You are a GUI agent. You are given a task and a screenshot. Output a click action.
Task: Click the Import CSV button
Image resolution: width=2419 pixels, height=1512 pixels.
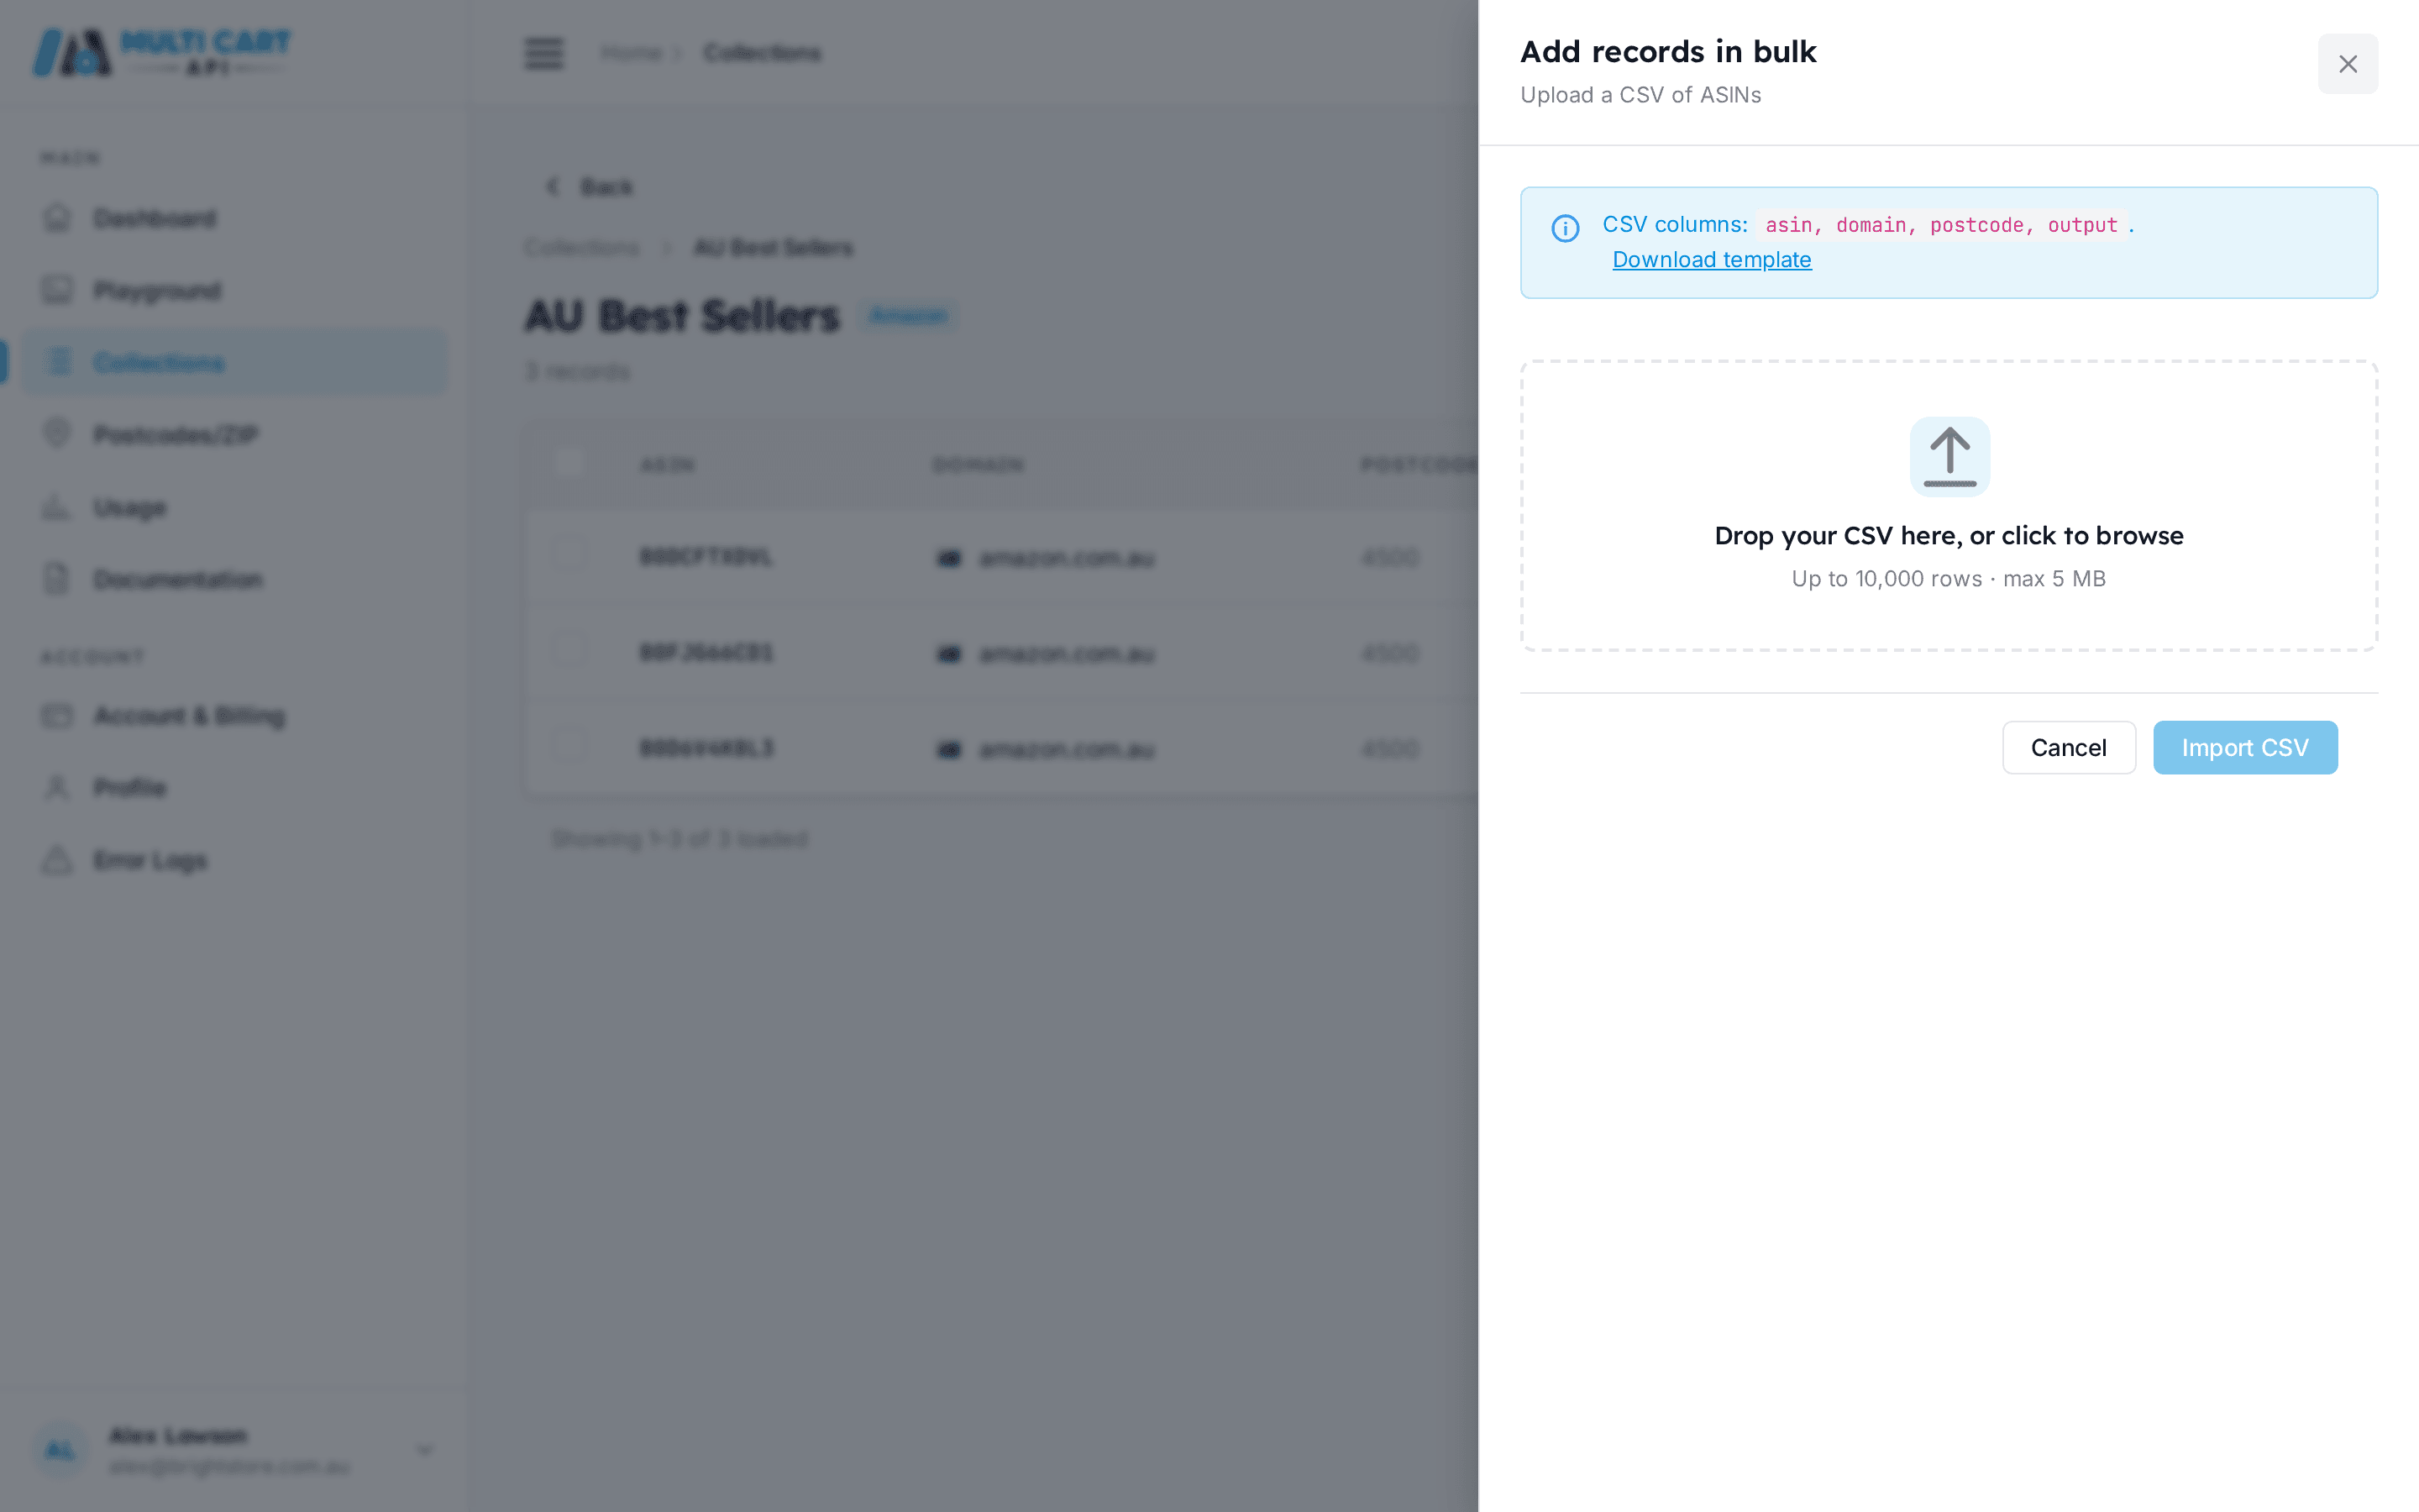click(2245, 748)
